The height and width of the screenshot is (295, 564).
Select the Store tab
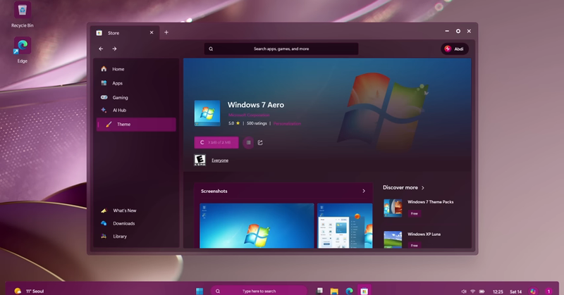(x=124, y=32)
